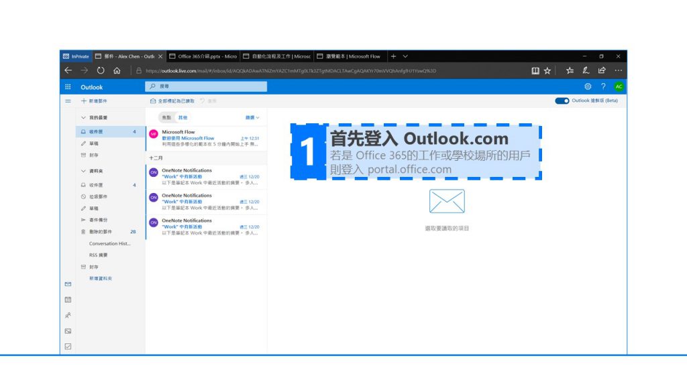Click the search magnifier icon
Screen dimensions: 687x386
152,86
